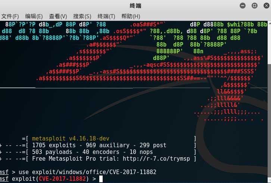The image size is (271, 183).
Task: Click the http://r-7.co/trymsp link
Action: point(156,159)
